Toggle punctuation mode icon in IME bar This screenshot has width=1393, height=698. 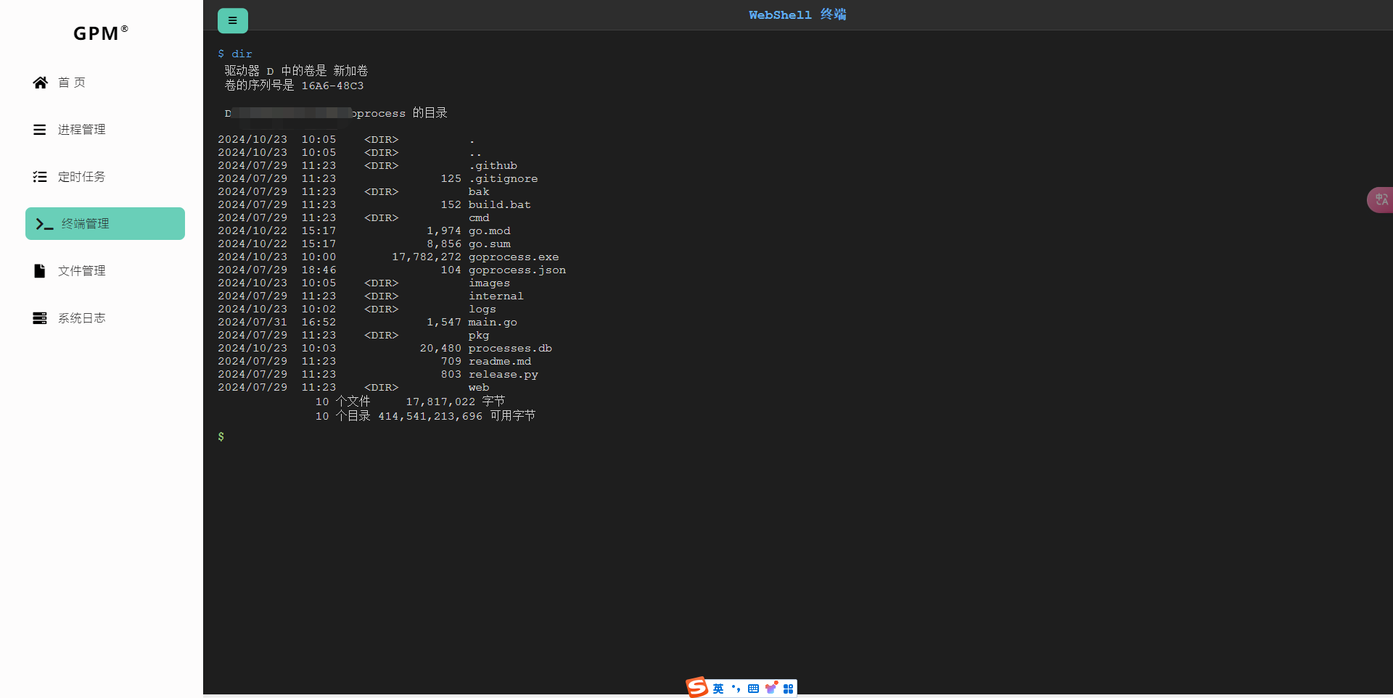pyautogui.click(x=736, y=689)
